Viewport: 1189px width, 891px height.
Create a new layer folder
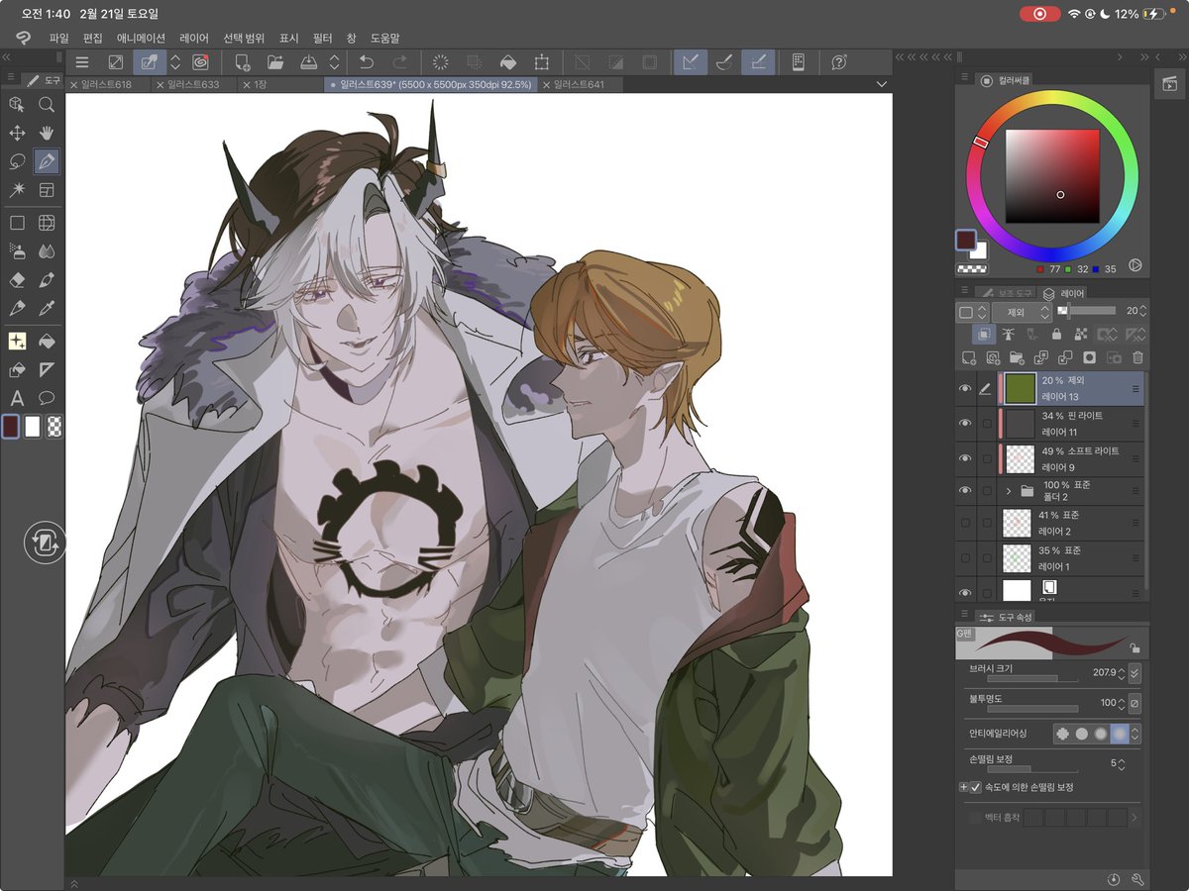click(x=1017, y=357)
